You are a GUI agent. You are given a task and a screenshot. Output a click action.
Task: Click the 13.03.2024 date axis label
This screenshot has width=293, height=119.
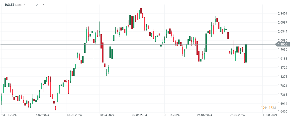[x=74, y=115]
